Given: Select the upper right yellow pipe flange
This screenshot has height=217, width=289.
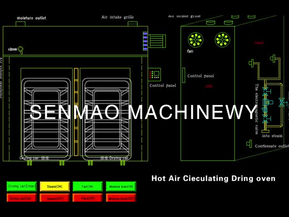Looking at the screenshot, I should tap(273, 58).
